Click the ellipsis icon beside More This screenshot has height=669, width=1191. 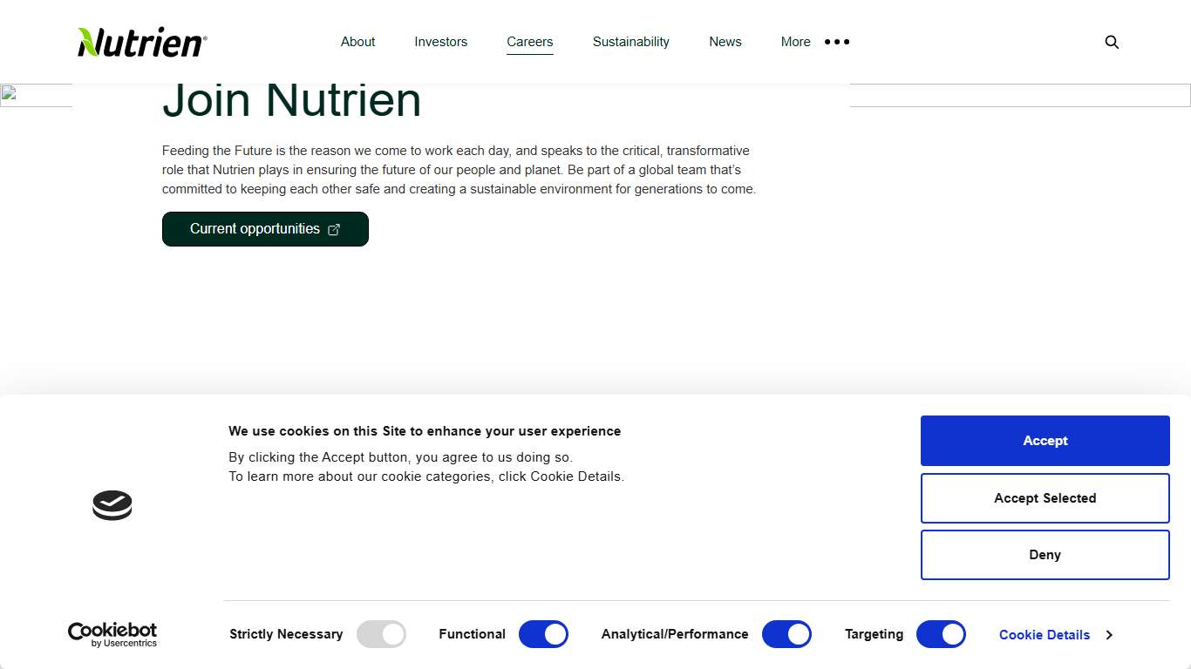pos(836,42)
